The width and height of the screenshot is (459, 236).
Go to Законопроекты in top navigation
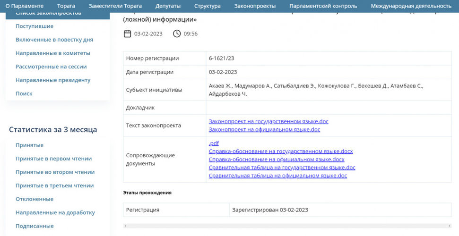click(x=255, y=6)
